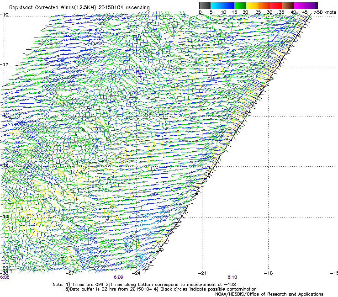Click the -27 longitude axis label

(x=70, y=273)
